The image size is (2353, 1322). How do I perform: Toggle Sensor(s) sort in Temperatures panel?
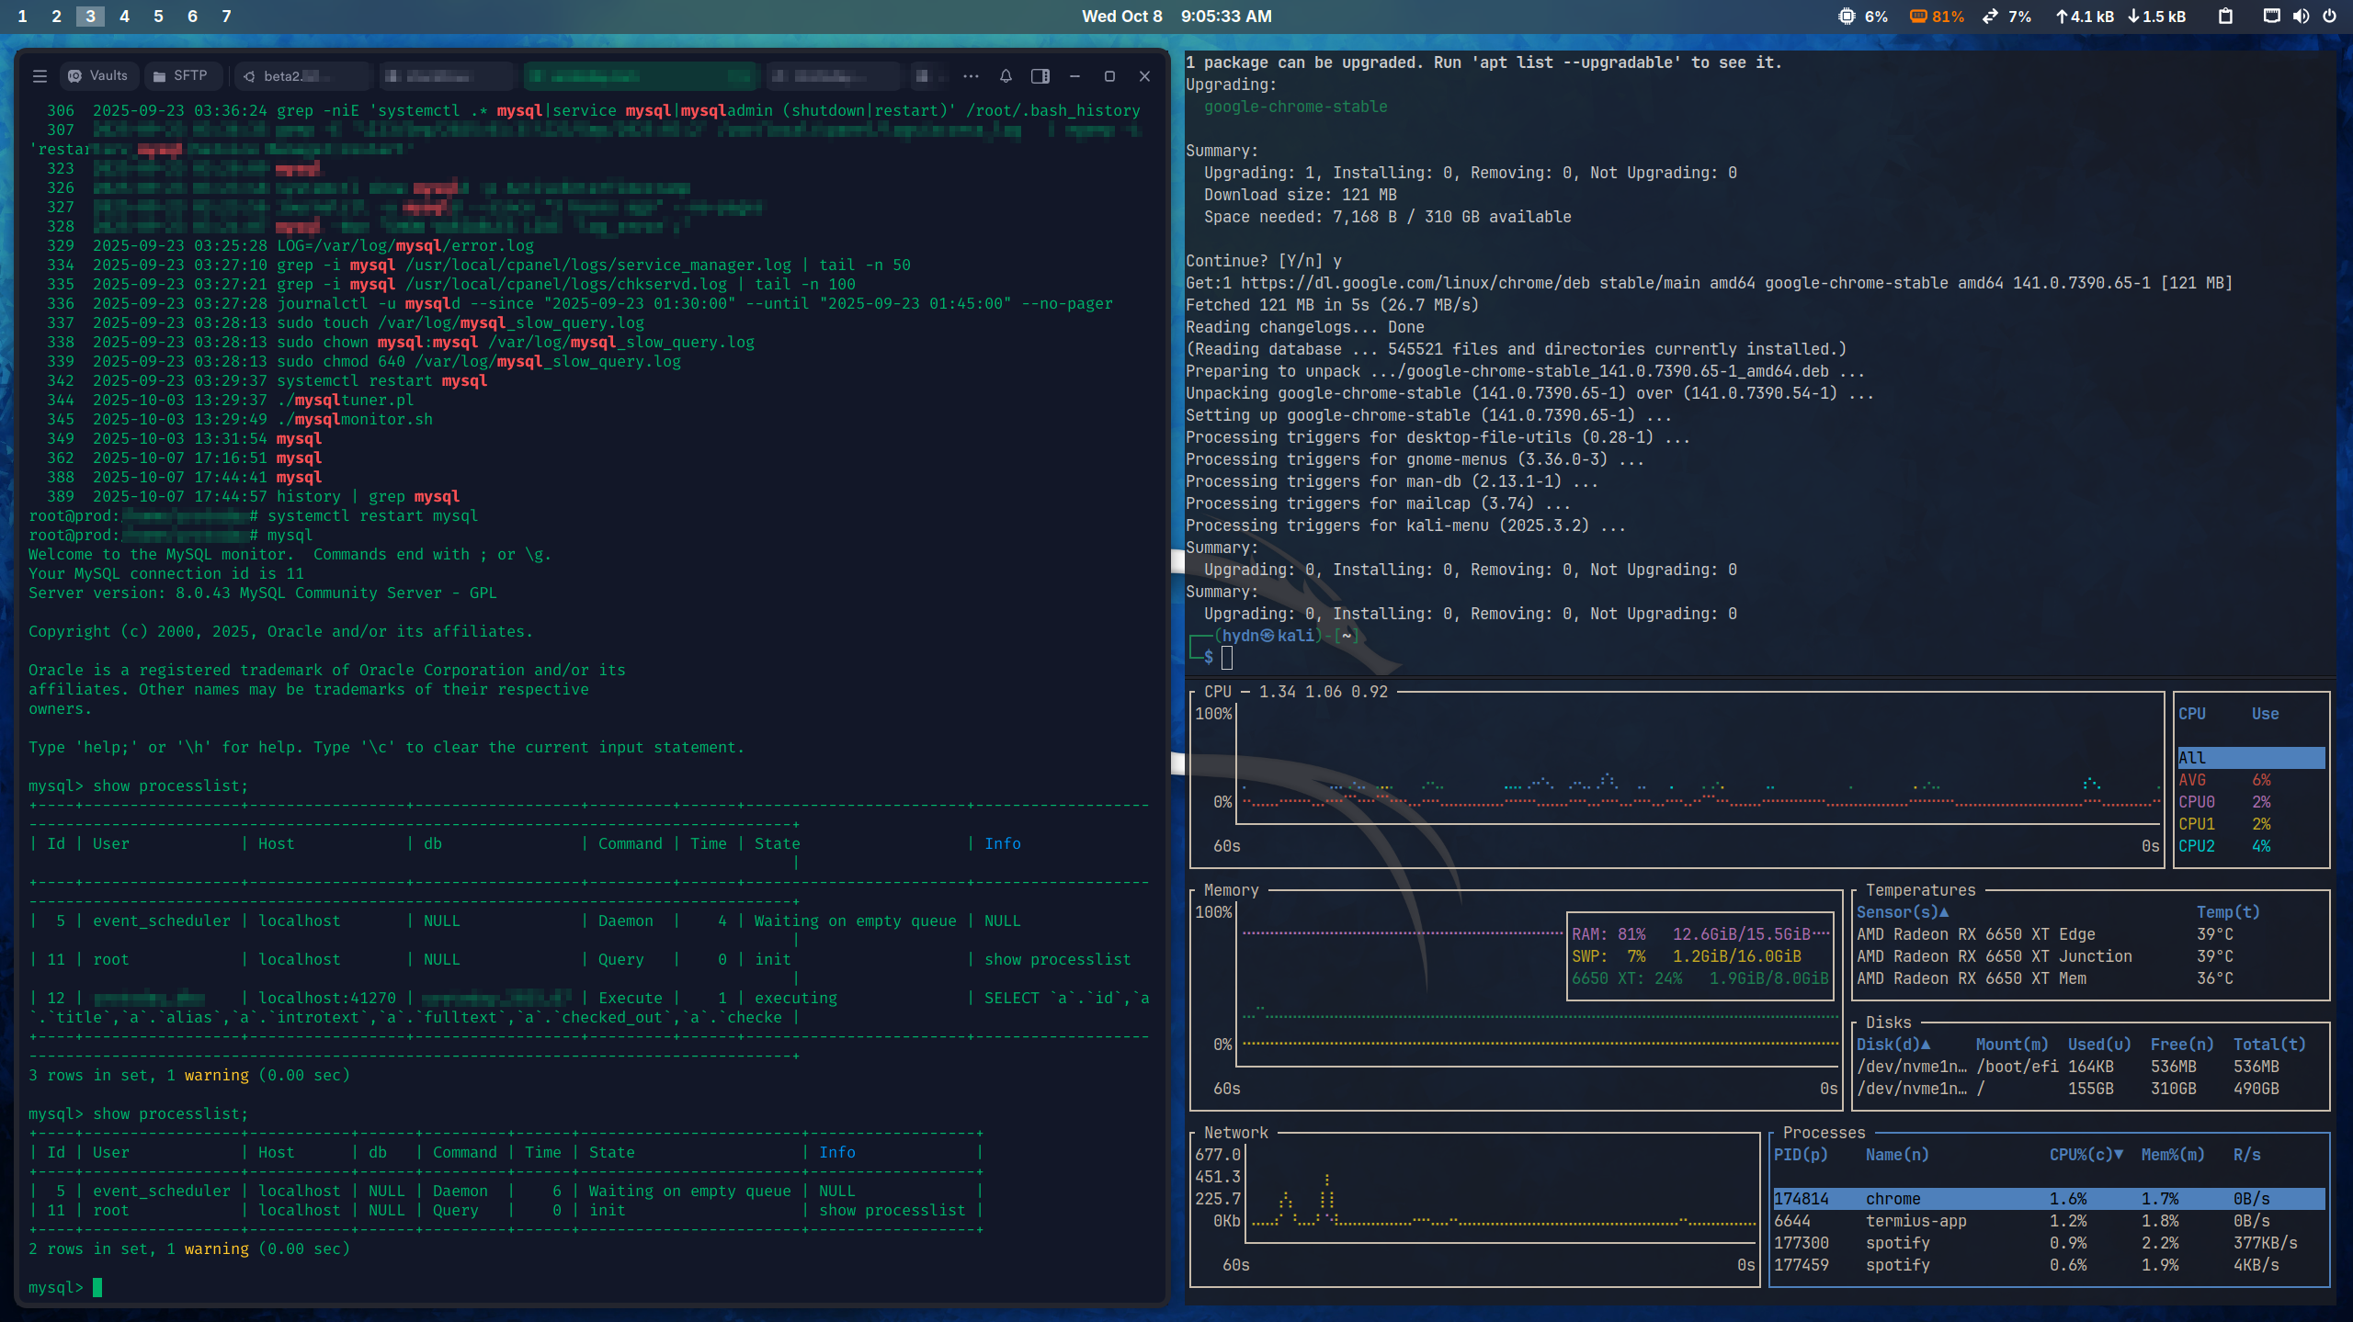pos(1899,911)
